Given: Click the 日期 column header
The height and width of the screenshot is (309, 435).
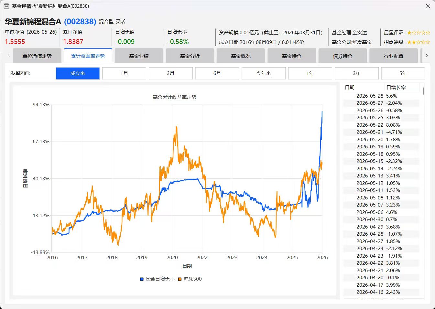Looking at the screenshot, I should coord(364,87).
